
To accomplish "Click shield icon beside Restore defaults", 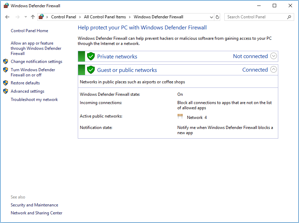I will 6,83.
